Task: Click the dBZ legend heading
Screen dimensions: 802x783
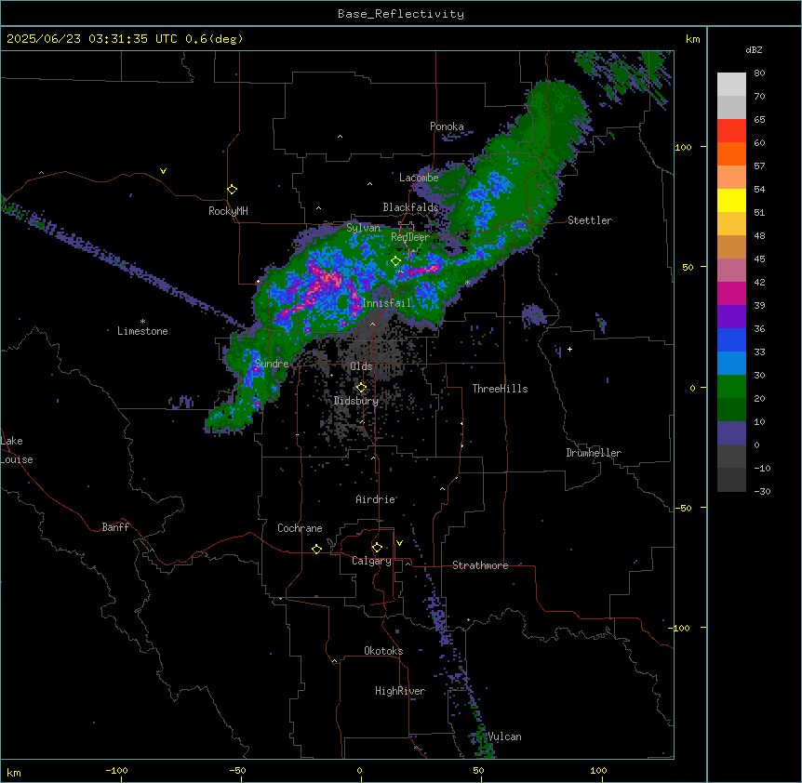Action: tap(754, 50)
